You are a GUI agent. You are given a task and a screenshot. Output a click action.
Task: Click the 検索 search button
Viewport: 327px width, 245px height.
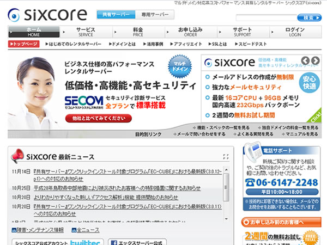pos(309,18)
